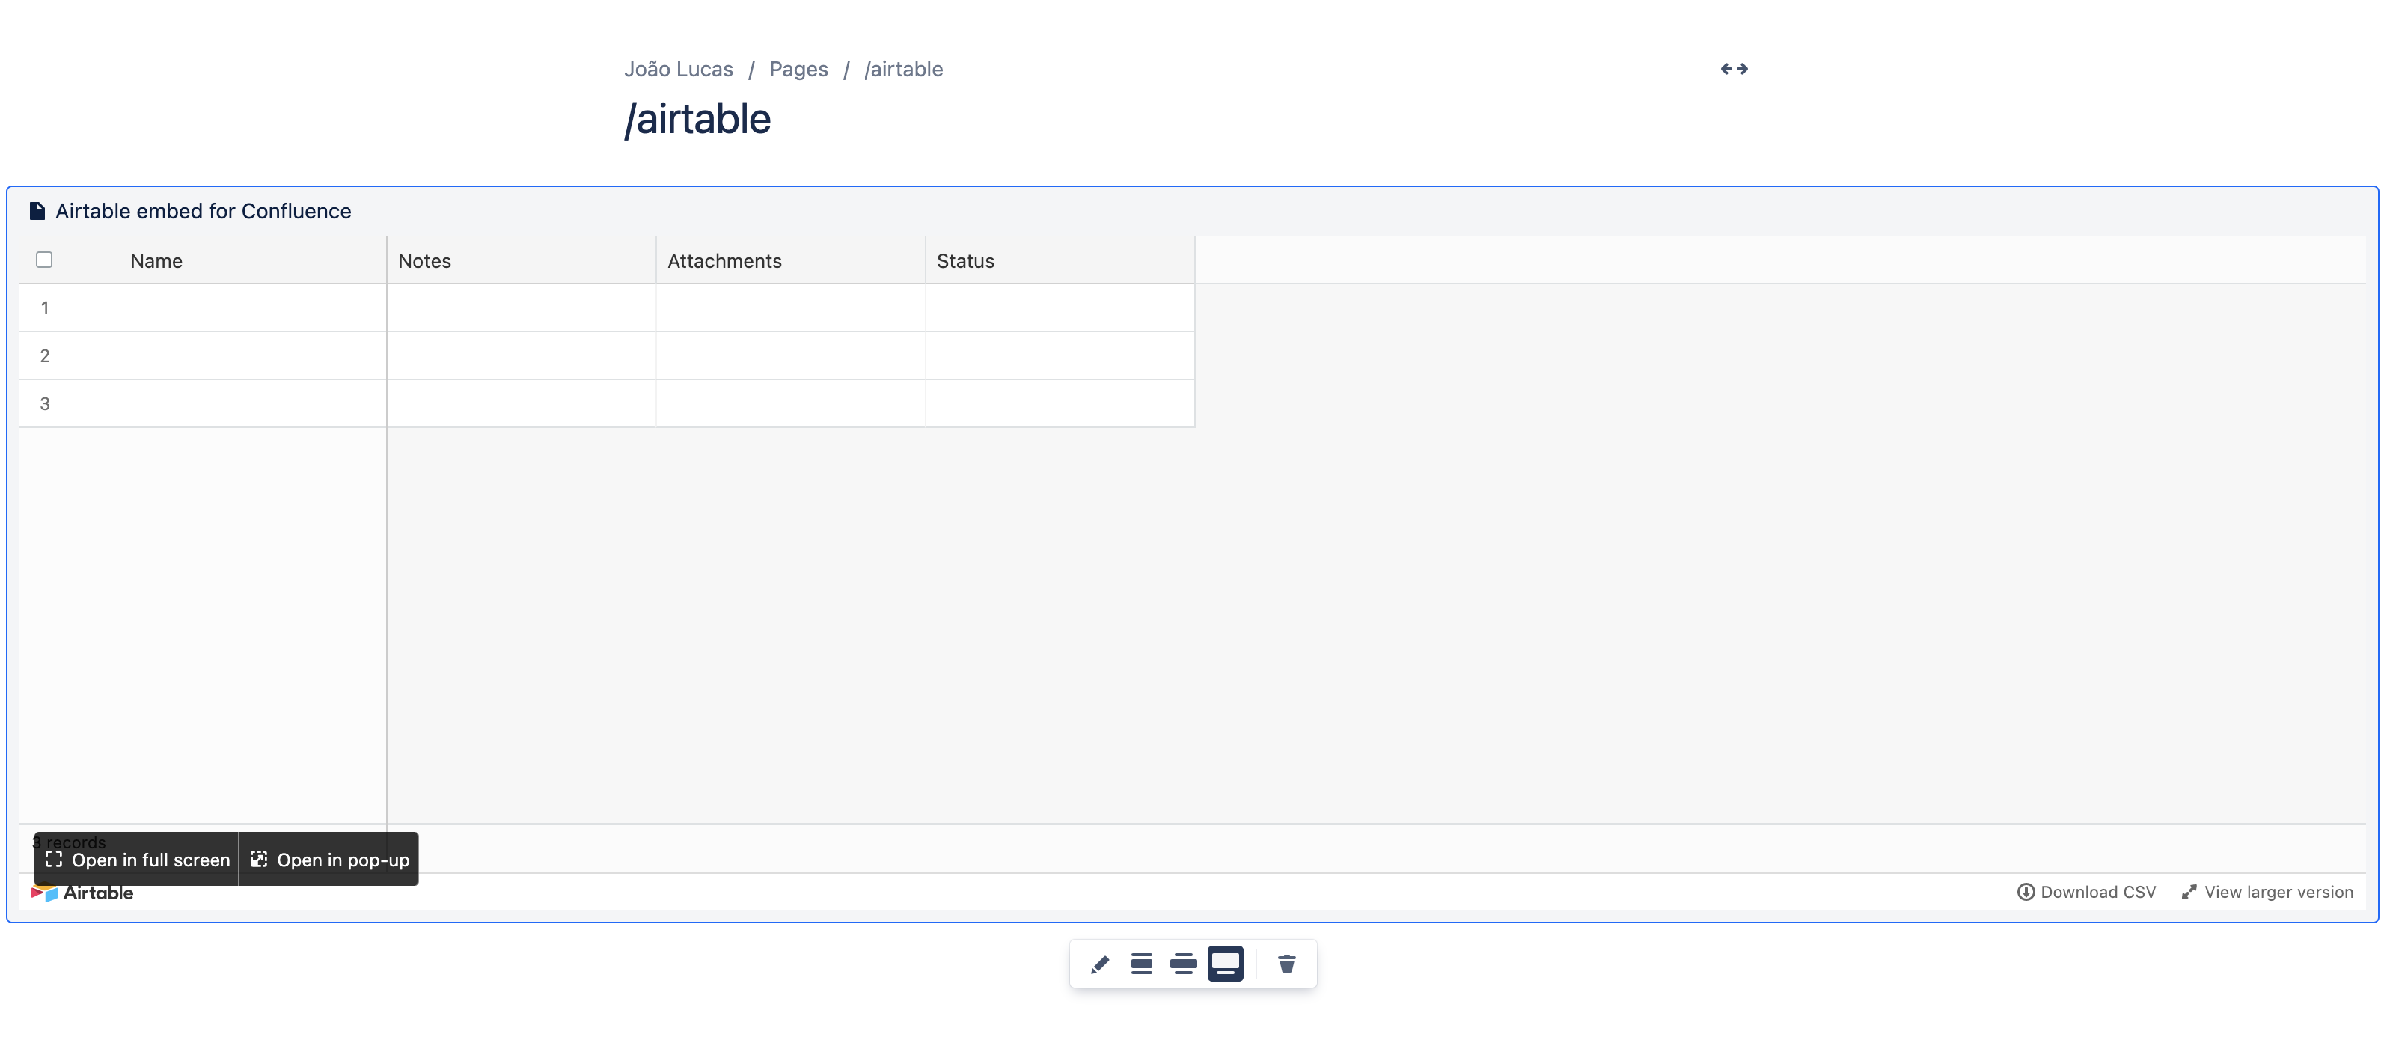The image size is (2384, 1040).
Task: Click the /airtable page title
Action: (x=697, y=120)
